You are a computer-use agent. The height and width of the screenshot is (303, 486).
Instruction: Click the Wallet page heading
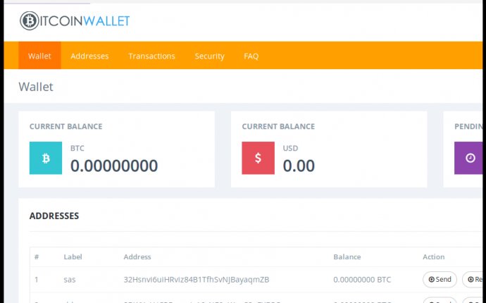coord(36,87)
